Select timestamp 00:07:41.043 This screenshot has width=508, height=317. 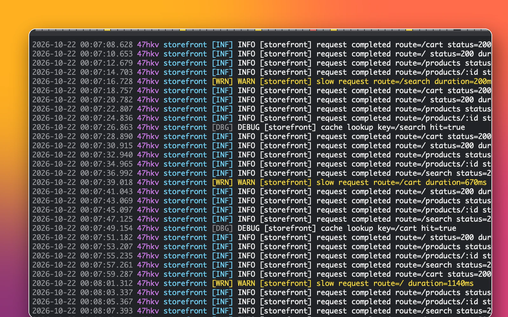[x=106, y=192]
